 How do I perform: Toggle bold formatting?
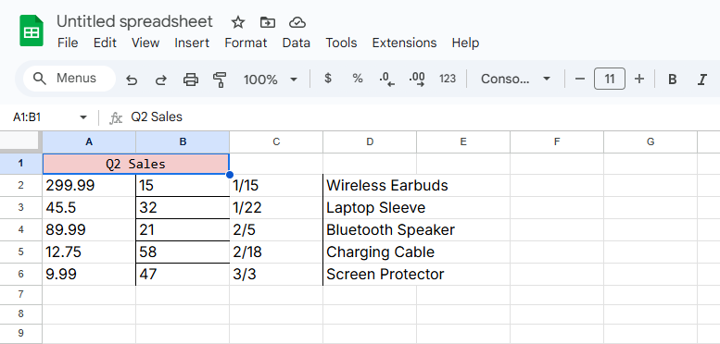click(x=672, y=80)
